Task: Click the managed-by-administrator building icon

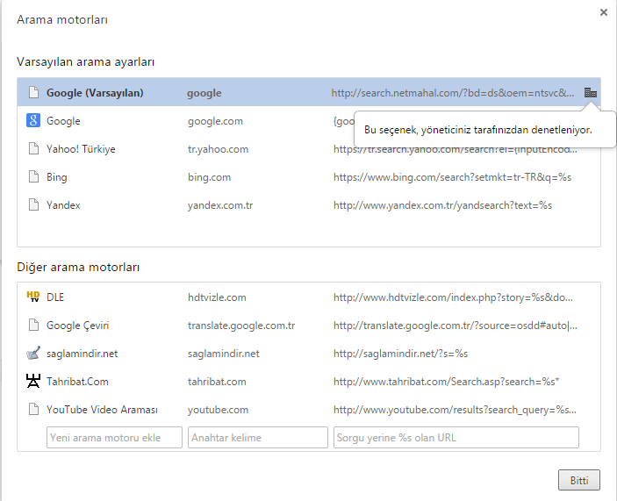Action: point(591,93)
